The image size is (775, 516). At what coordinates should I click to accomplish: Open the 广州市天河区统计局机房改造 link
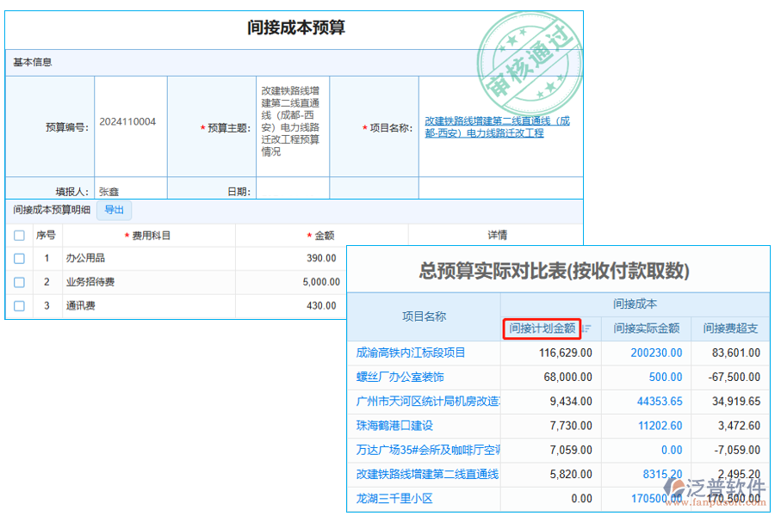pos(427,402)
